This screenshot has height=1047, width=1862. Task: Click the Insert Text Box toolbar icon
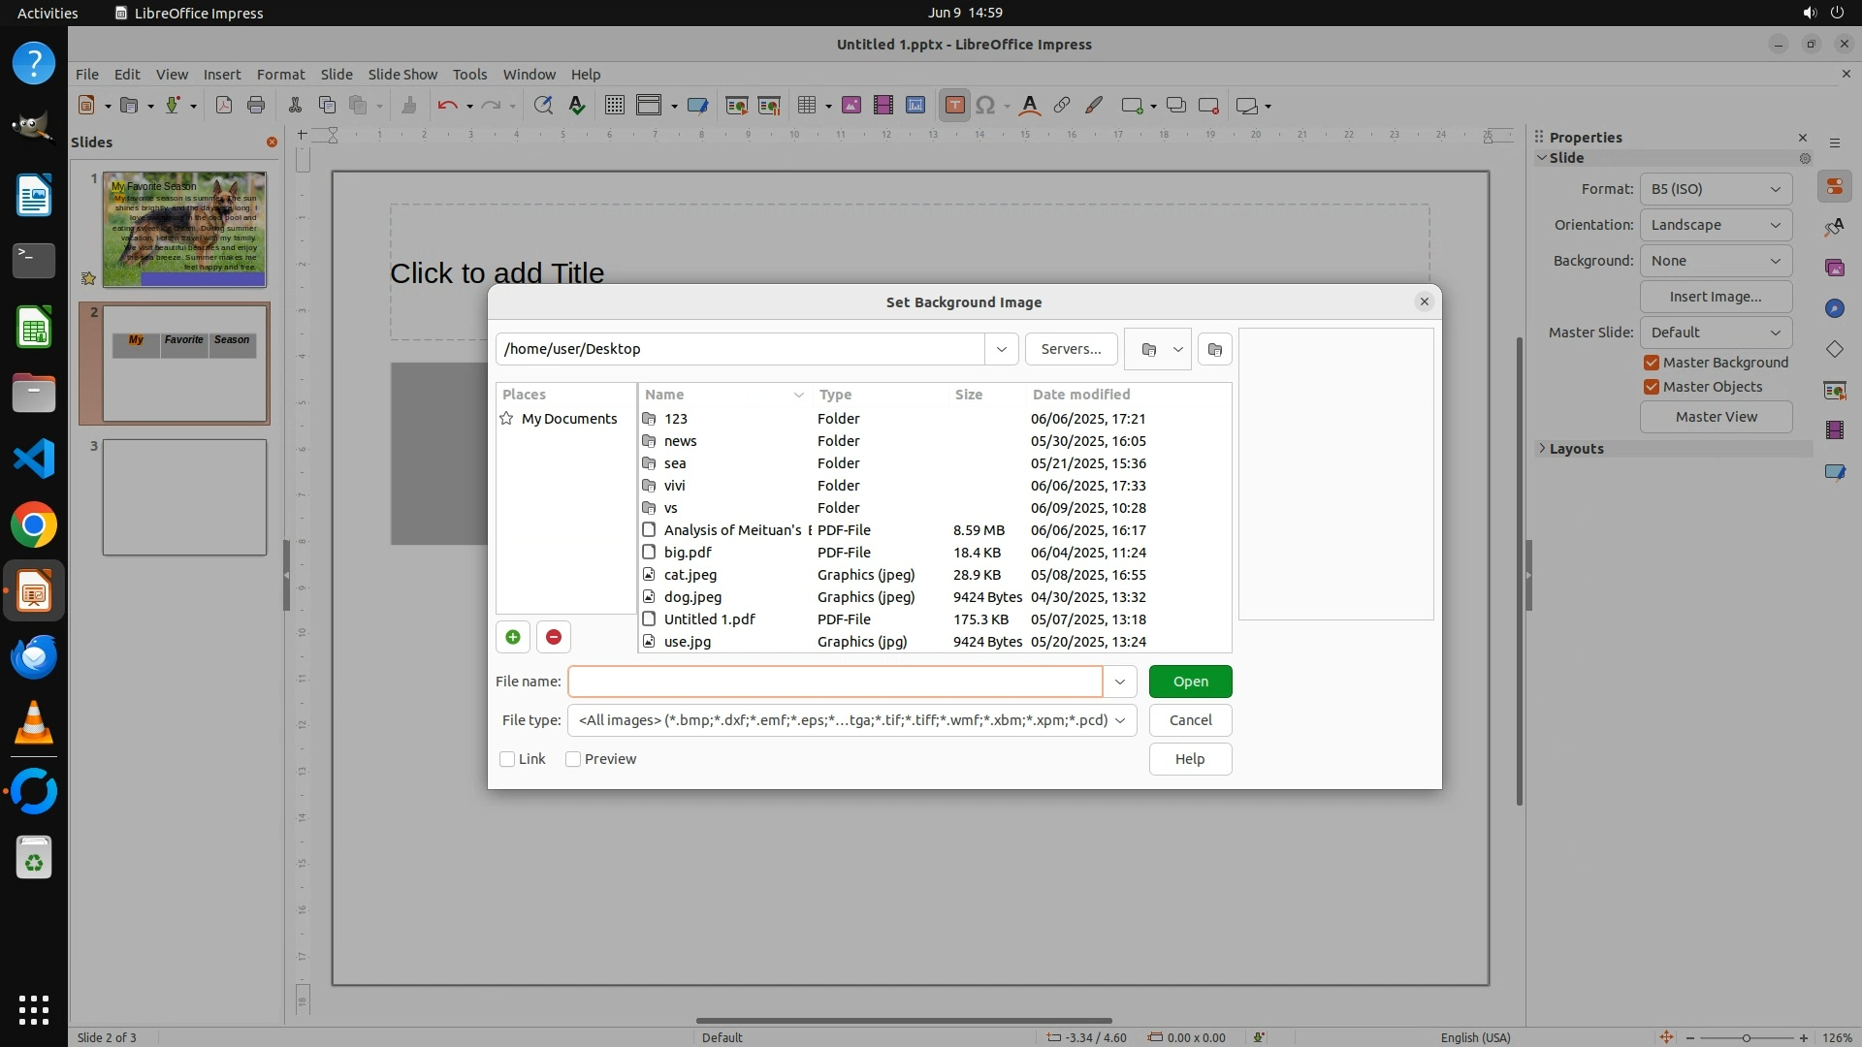point(954,106)
